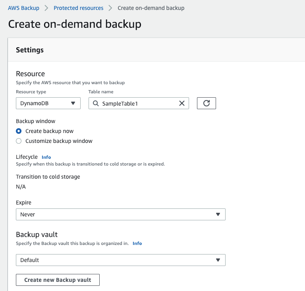Image resolution: width=305 pixels, height=291 pixels.
Task: Click the Create on-demand backup breadcrumb text
Action: (151, 8)
